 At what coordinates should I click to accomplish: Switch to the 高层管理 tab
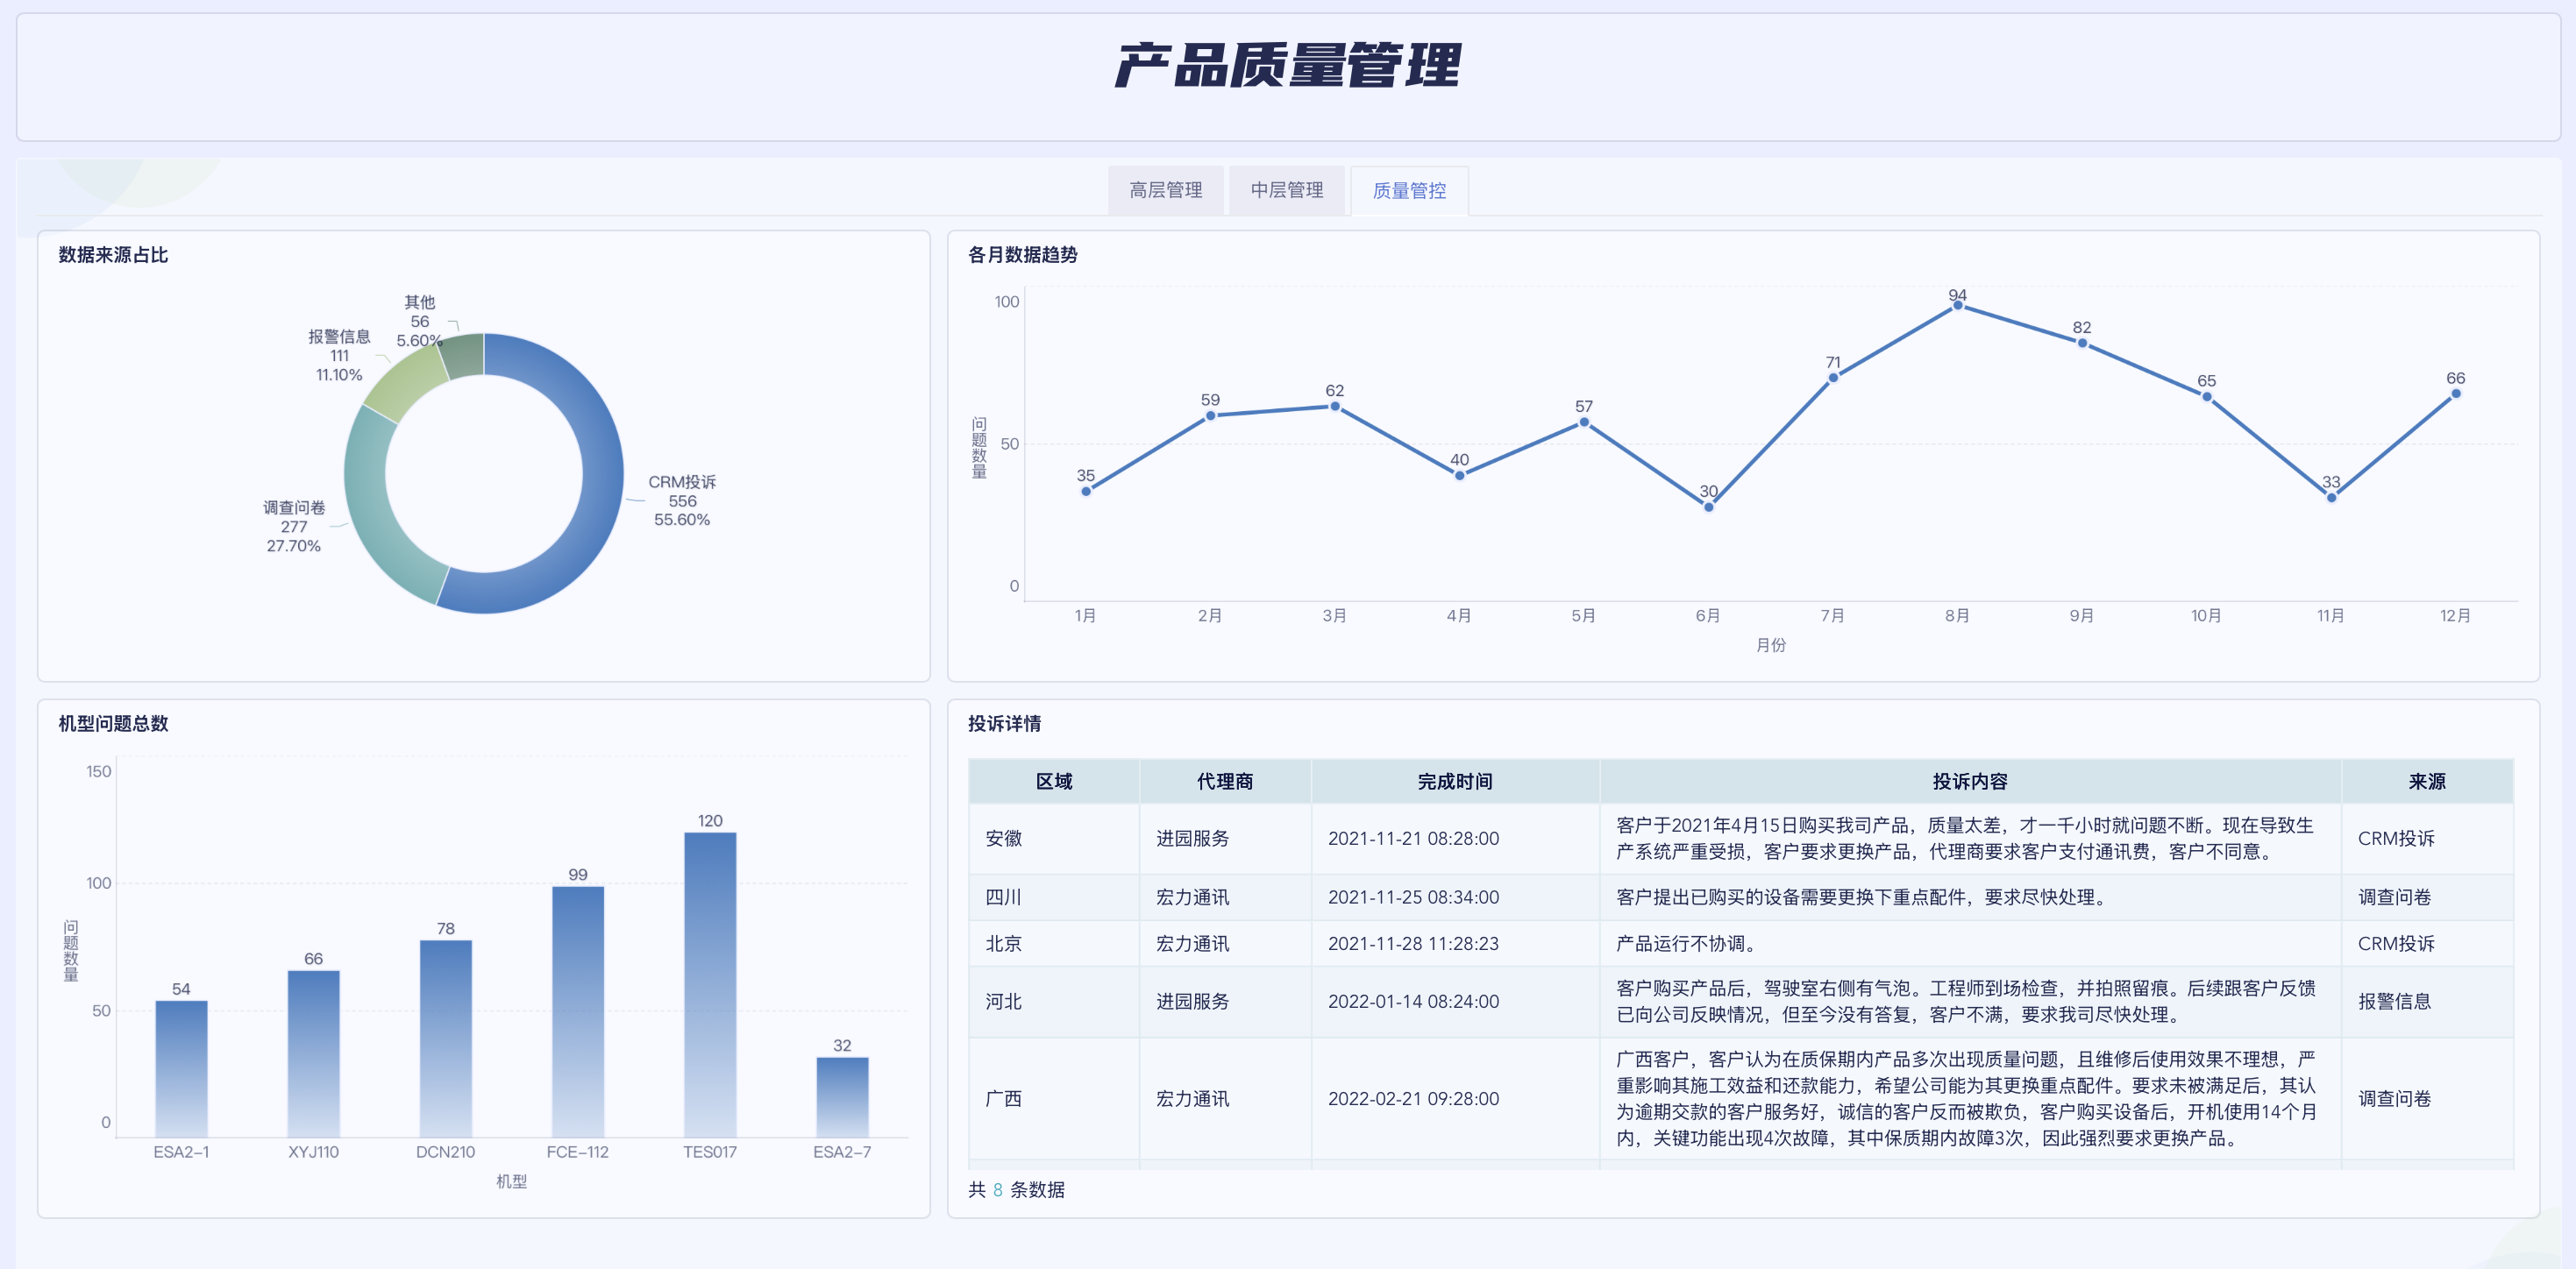click(1166, 190)
